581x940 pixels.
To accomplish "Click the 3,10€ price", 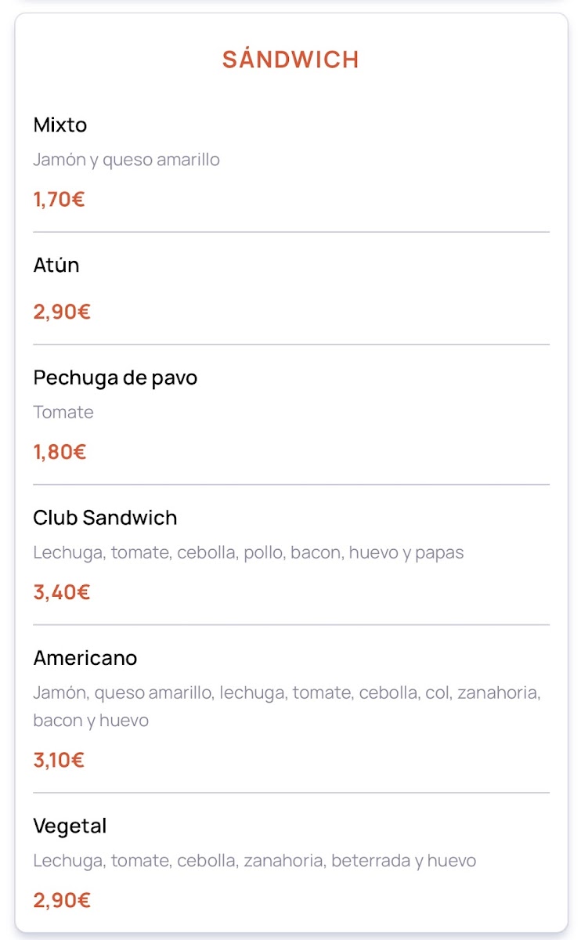I will pos(59,759).
